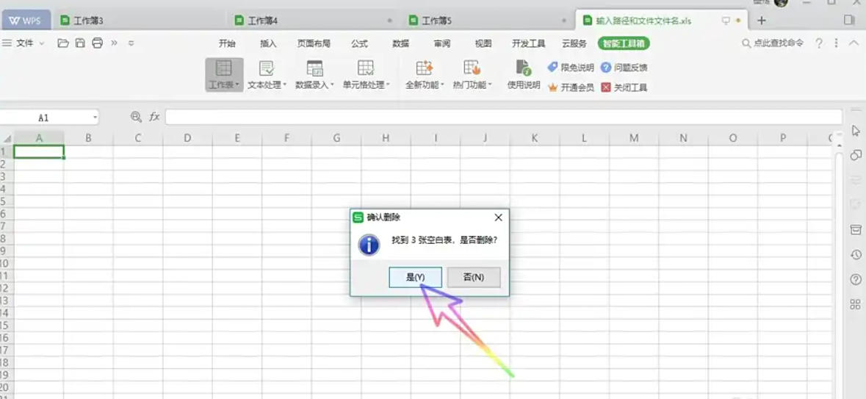The width and height of the screenshot is (866, 399).
Task: Select cell A1
Action: (x=39, y=151)
